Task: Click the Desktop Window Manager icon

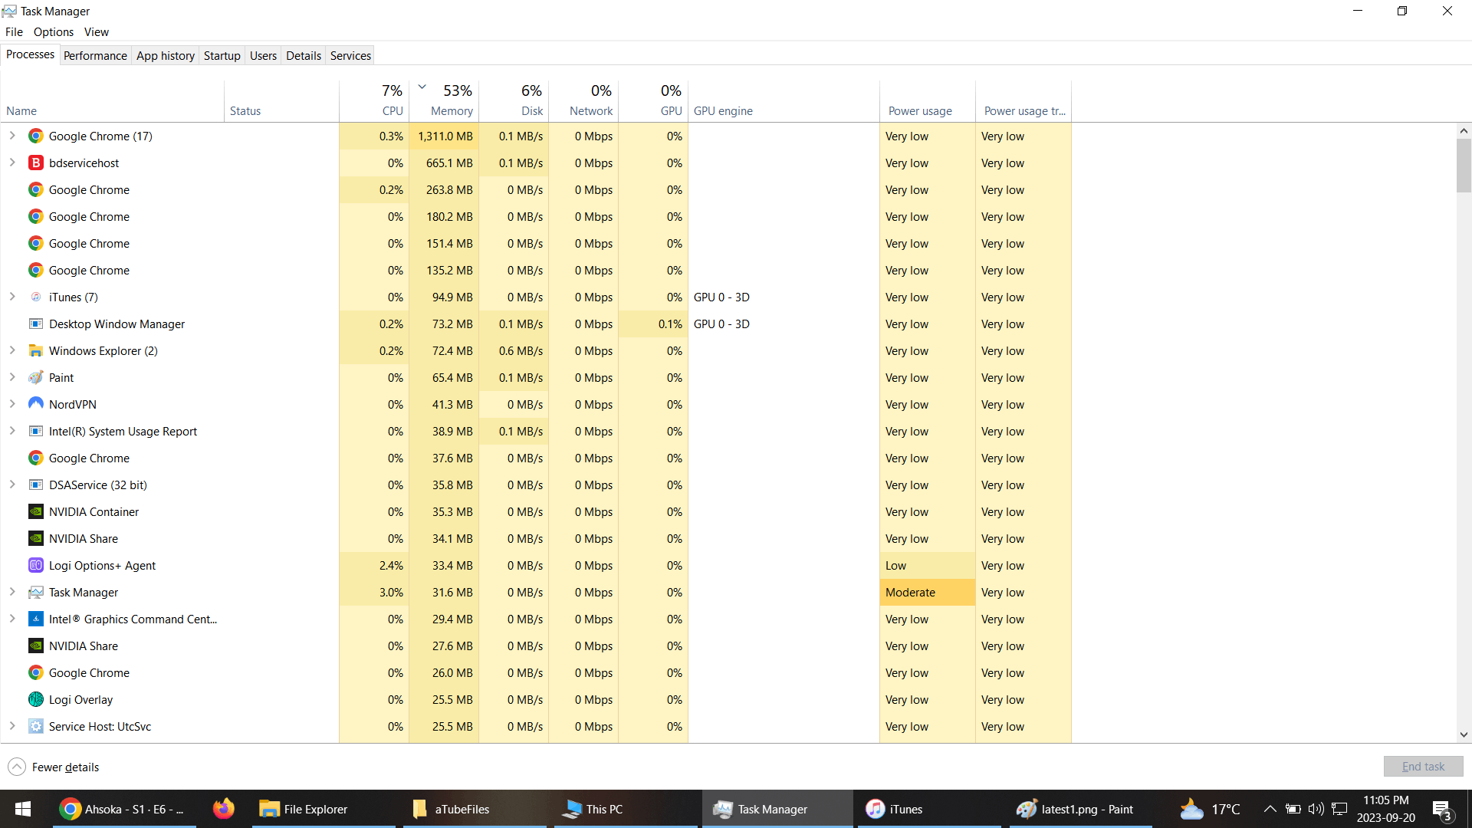Action: pos(35,324)
